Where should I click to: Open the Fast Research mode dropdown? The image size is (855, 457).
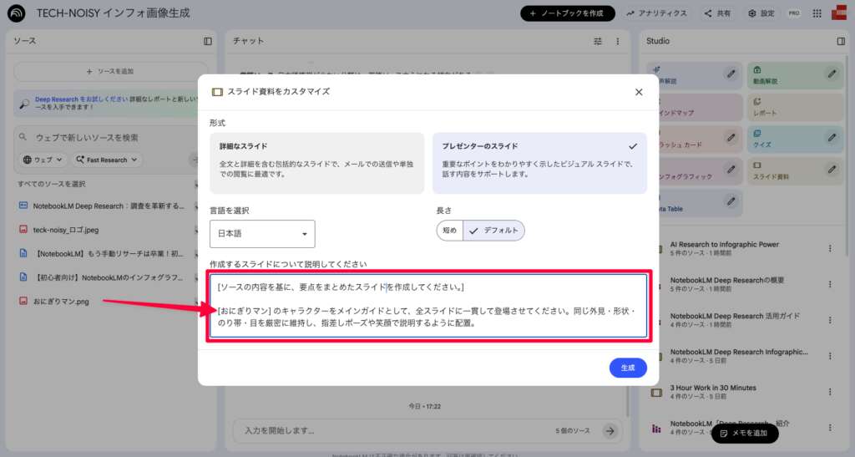click(x=107, y=160)
